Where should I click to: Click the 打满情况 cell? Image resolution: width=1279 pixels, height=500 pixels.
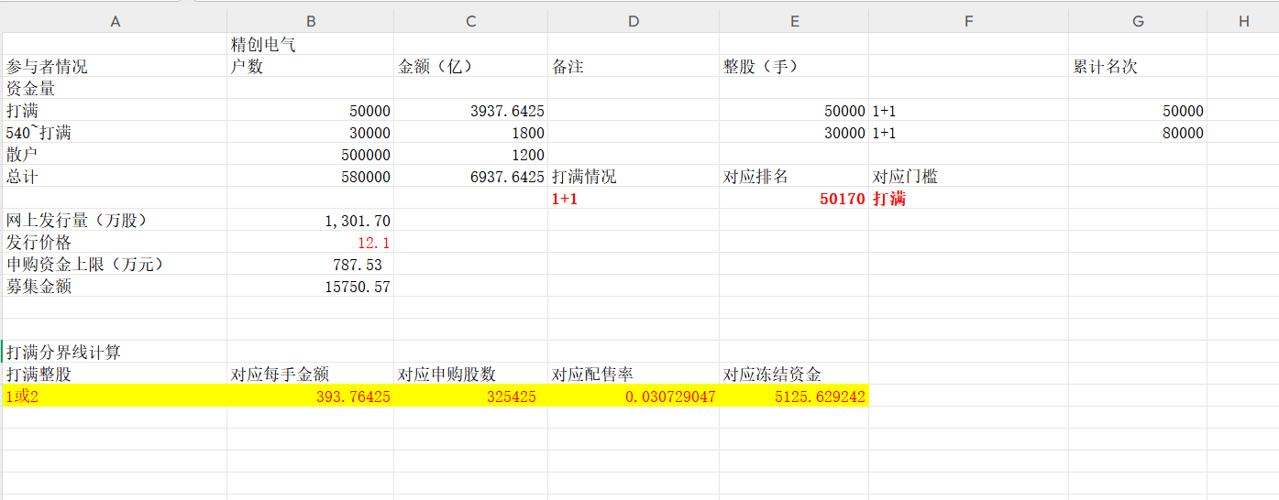(x=633, y=176)
